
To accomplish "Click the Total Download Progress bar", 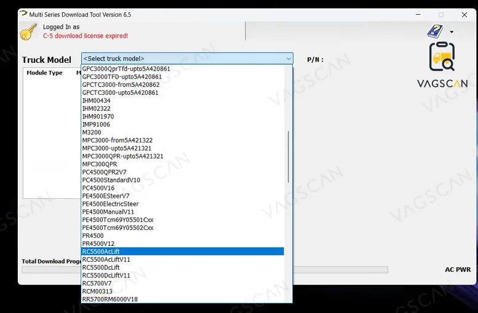I will pyautogui.click(x=205, y=270).
